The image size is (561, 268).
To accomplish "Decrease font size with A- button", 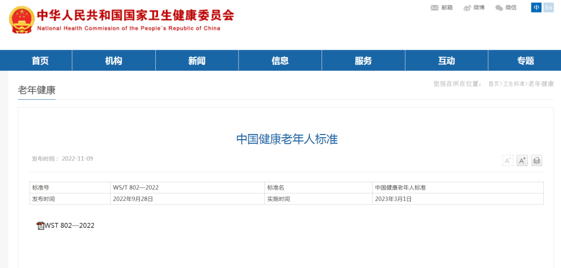I will point(507,160).
